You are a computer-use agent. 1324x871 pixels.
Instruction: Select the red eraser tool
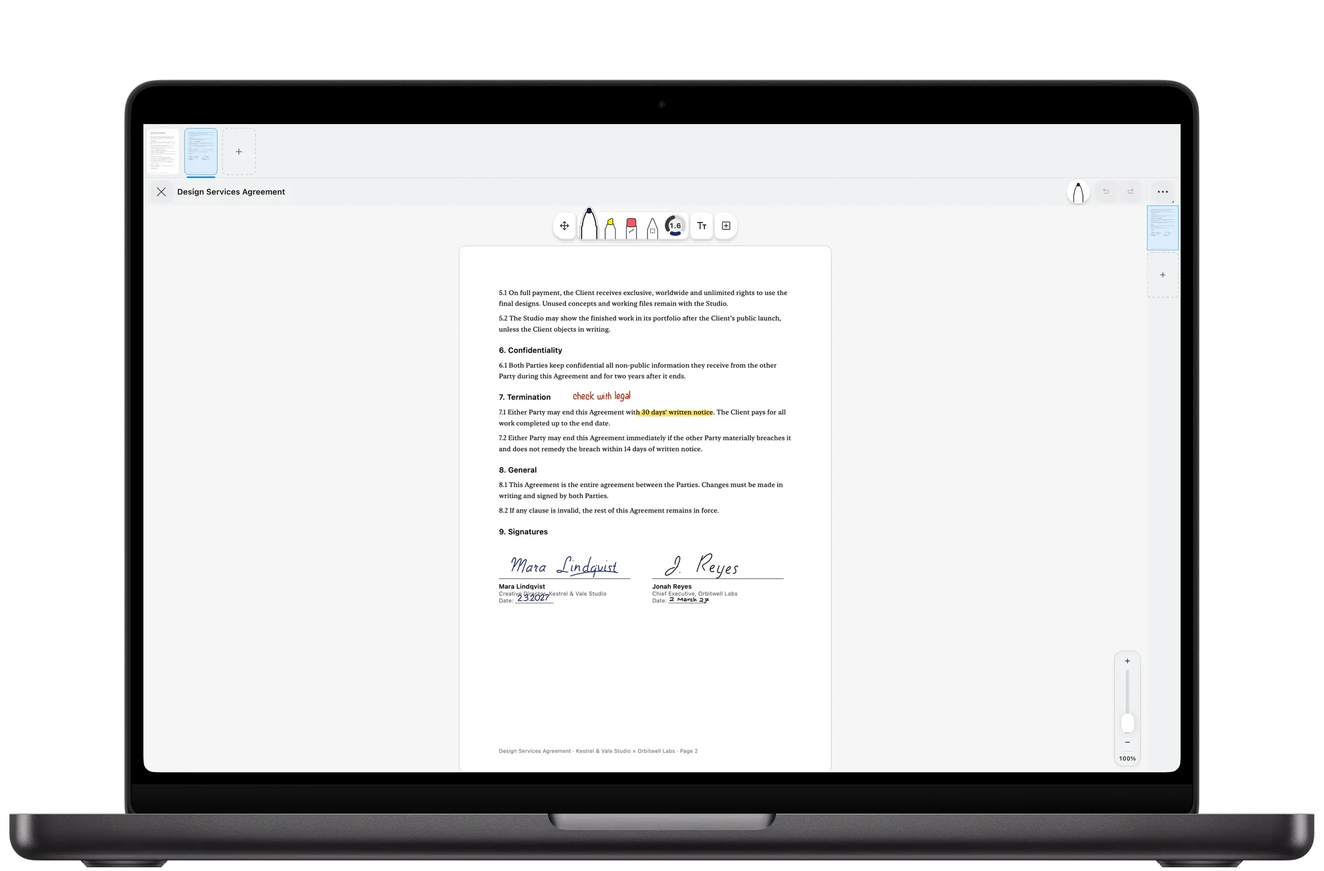pyautogui.click(x=631, y=228)
